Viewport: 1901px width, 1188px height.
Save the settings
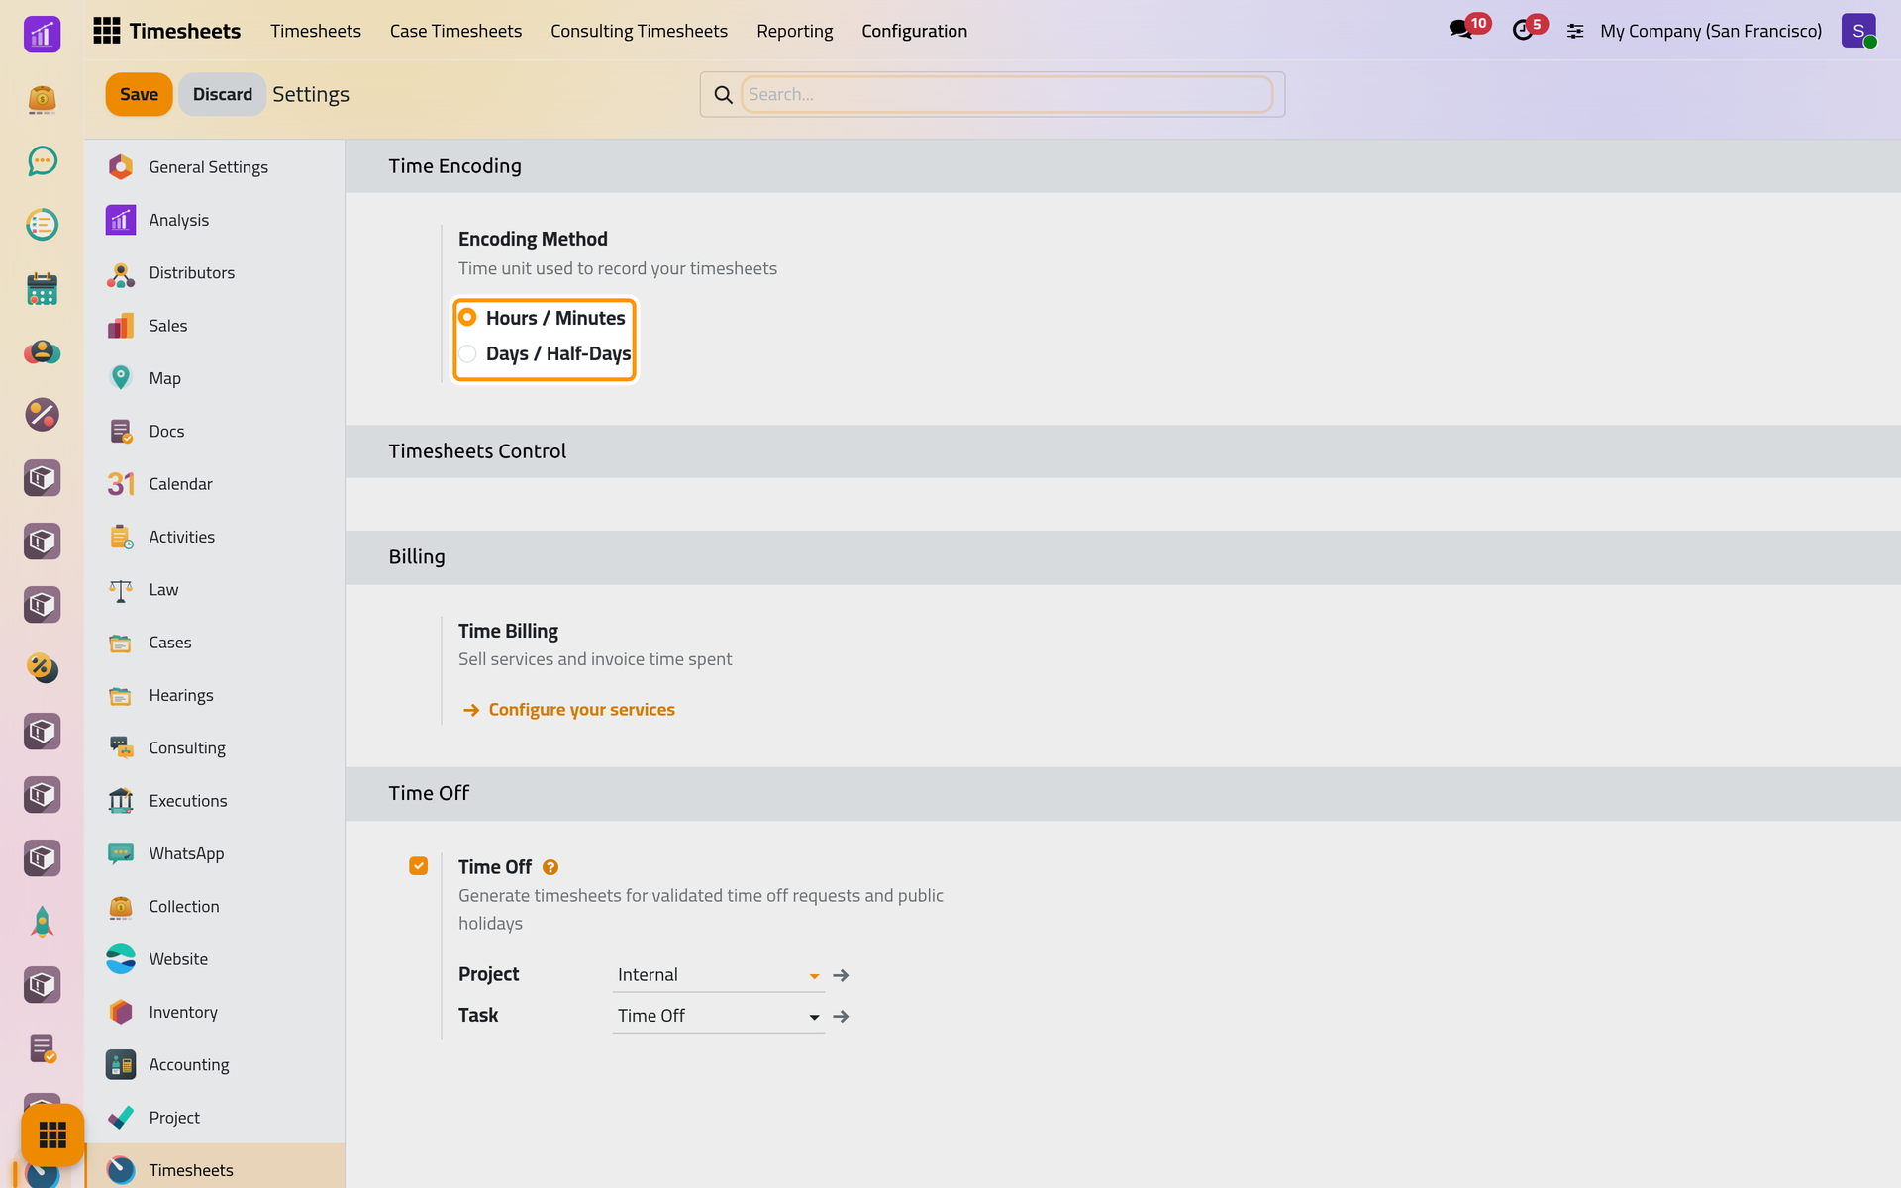[x=139, y=94]
